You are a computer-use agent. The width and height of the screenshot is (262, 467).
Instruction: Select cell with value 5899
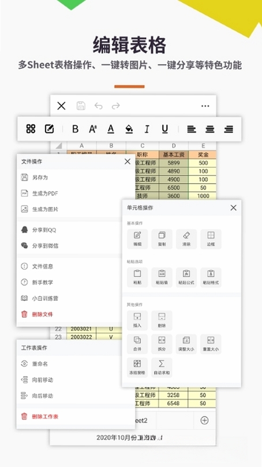(x=174, y=163)
